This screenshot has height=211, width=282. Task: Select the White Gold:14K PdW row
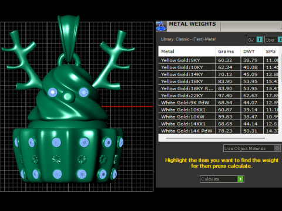click(x=219, y=131)
